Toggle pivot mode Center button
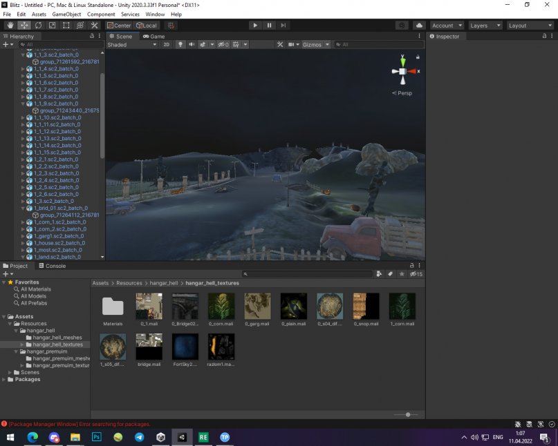 (x=119, y=26)
